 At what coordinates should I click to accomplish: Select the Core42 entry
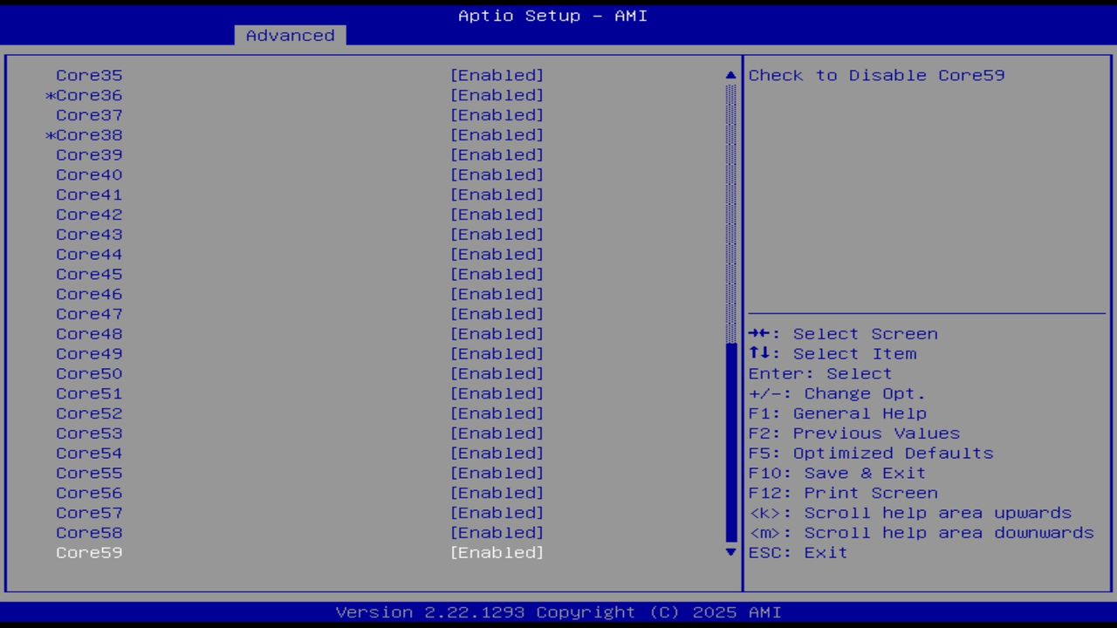[x=88, y=214]
